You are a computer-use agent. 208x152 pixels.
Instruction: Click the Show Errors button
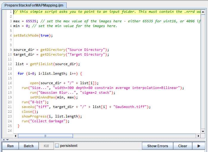pos(158,146)
